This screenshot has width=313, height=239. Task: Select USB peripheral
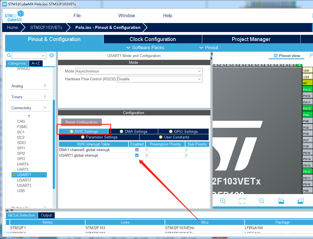pyautogui.click(x=21, y=191)
